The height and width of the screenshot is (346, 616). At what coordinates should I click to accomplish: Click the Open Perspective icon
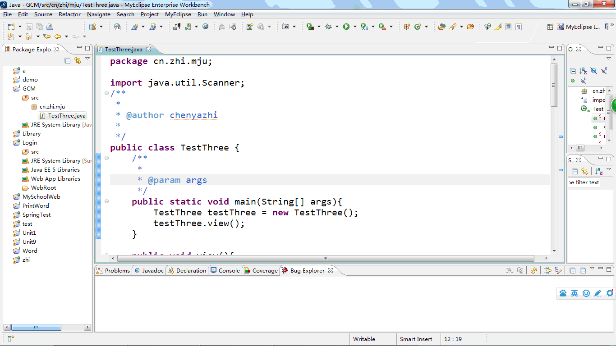(x=550, y=27)
